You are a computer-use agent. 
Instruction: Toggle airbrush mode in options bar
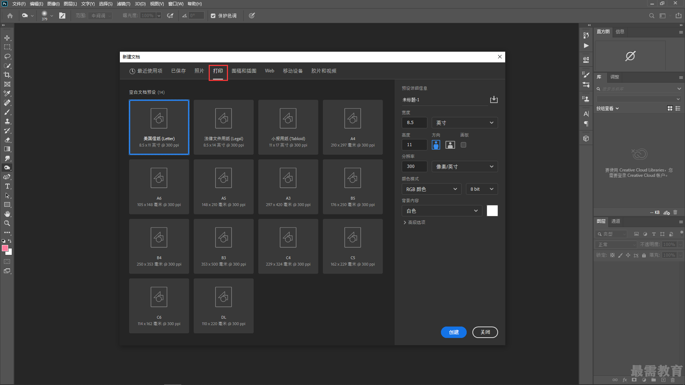pos(170,16)
